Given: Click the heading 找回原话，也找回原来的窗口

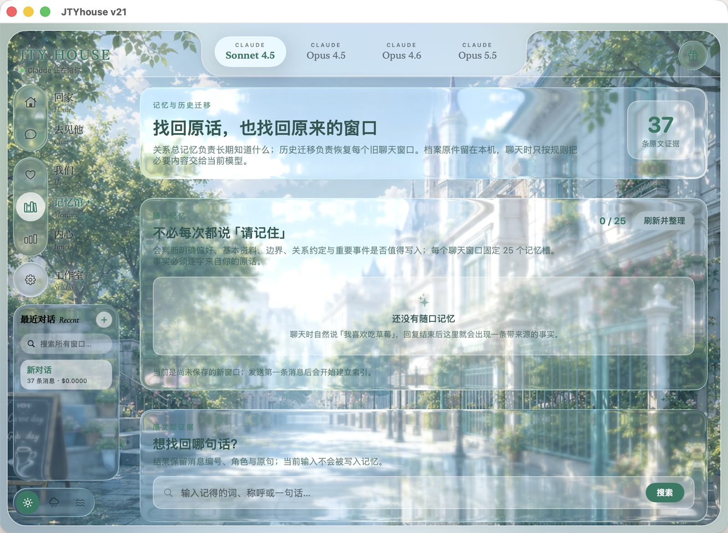Looking at the screenshot, I should 265,128.
